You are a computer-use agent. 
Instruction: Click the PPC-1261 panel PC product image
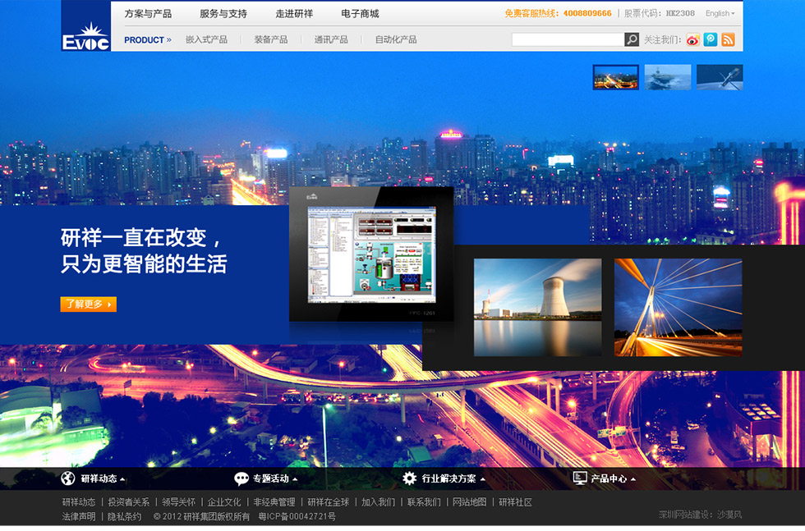coord(371,254)
